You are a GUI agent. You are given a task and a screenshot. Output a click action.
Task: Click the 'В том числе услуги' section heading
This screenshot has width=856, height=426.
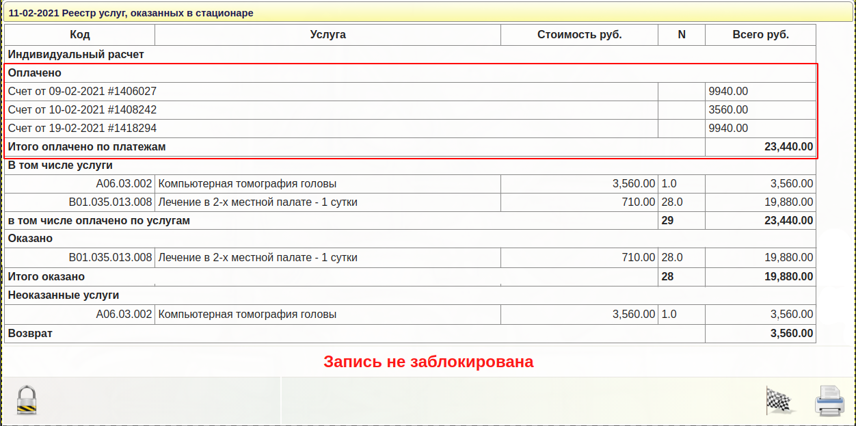point(60,165)
